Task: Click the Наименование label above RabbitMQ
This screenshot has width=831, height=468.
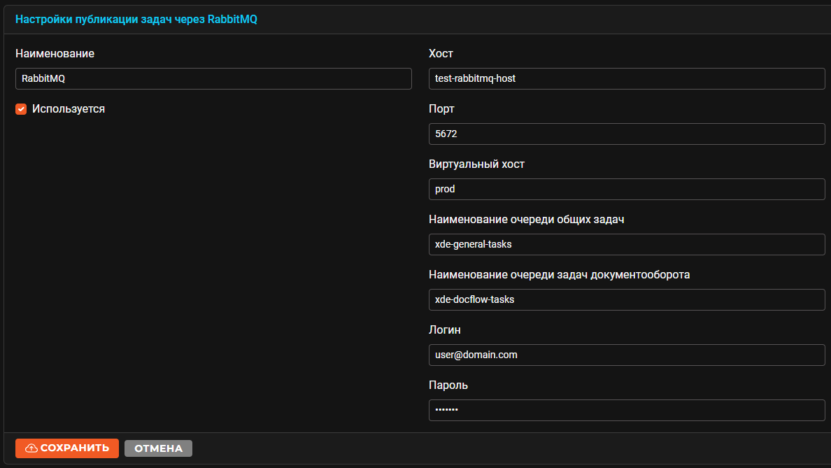Action: coord(55,54)
